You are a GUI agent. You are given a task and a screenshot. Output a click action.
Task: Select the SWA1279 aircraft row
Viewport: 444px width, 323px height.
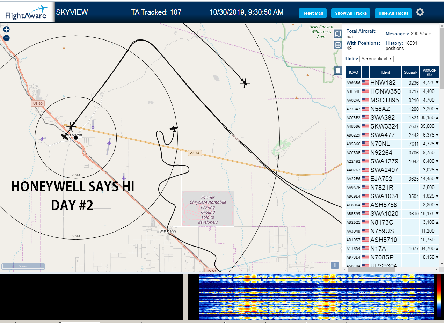(392, 161)
